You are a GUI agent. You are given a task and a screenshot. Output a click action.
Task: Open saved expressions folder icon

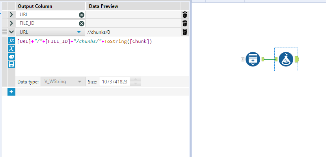click(11, 56)
